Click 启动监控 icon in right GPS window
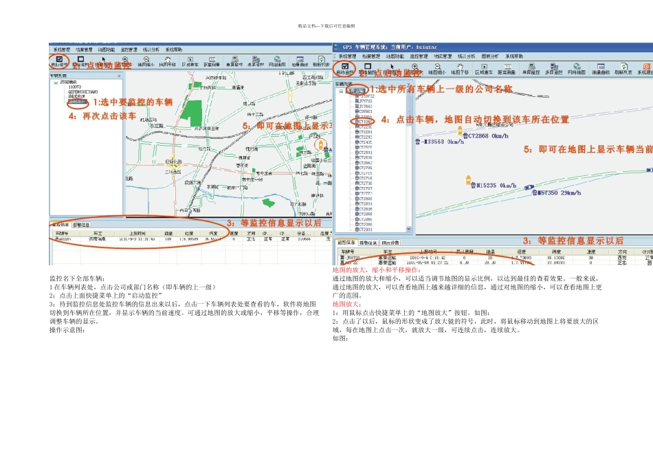This screenshot has height=462, width=653. point(345,68)
